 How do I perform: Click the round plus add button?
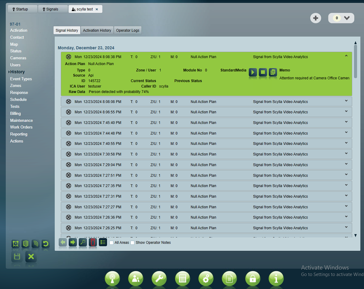(316, 18)
